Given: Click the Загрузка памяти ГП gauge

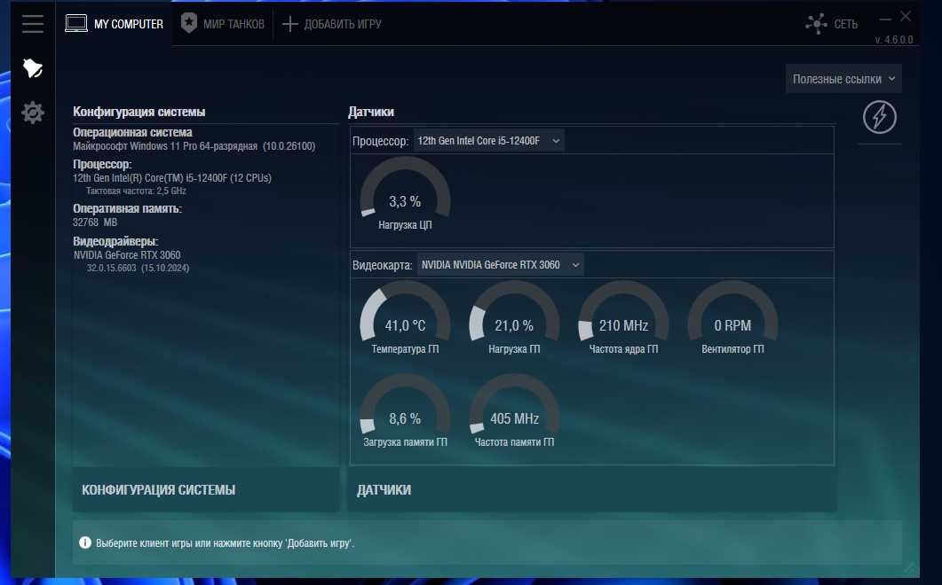Looking at the screenshot, I should tap(405, 411).
